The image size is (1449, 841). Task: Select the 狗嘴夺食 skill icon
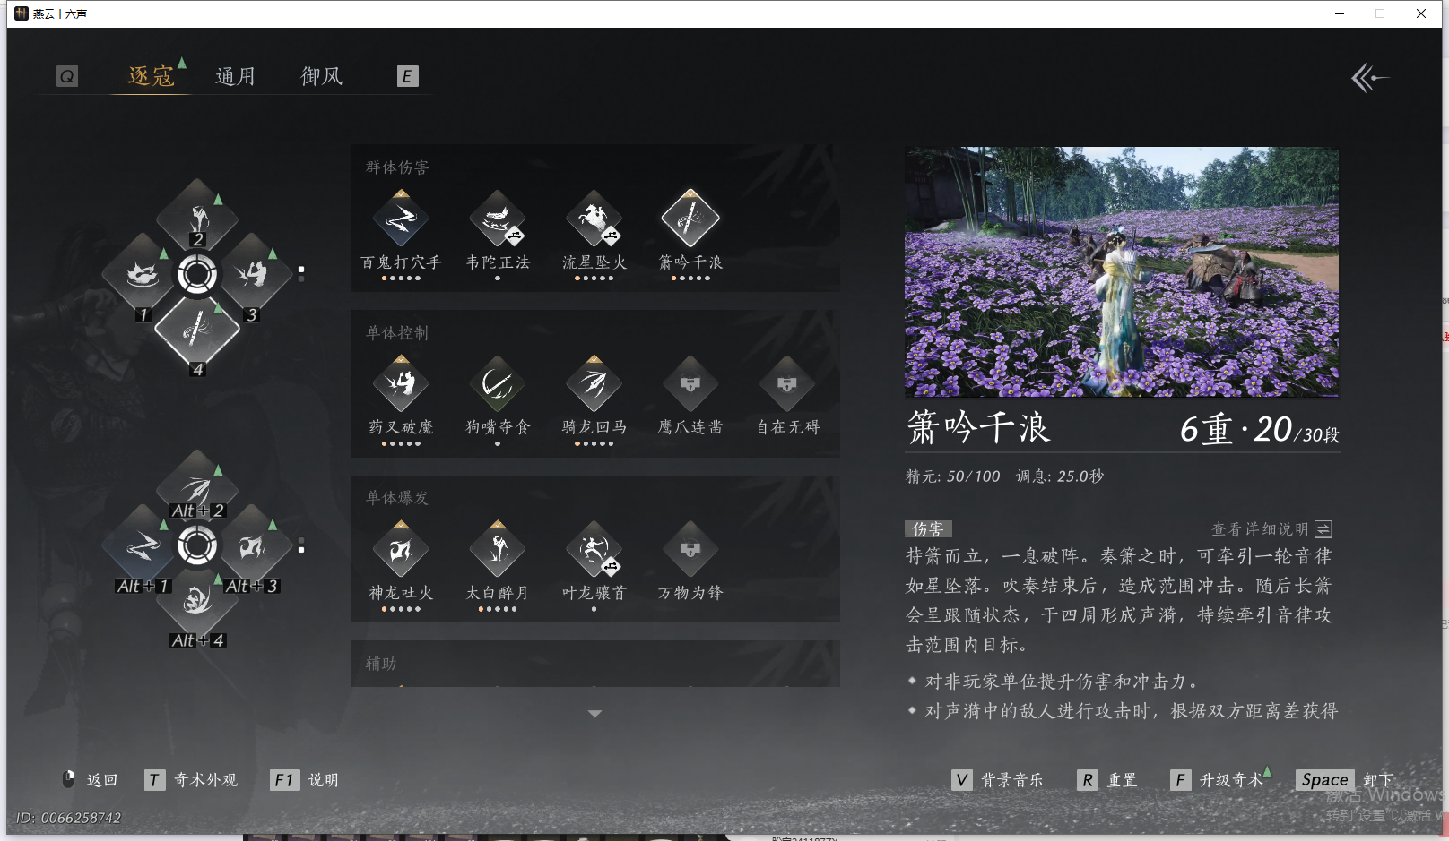pyautogui.click(x=498, y=383)
